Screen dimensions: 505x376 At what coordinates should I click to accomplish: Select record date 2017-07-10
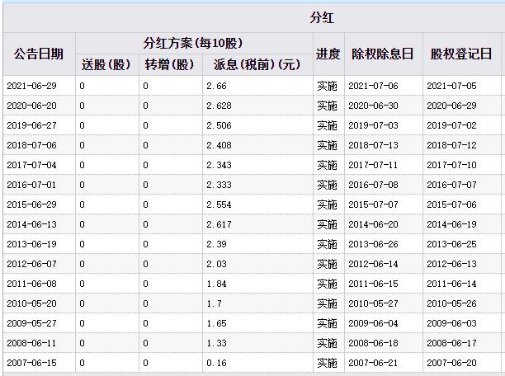451,165
